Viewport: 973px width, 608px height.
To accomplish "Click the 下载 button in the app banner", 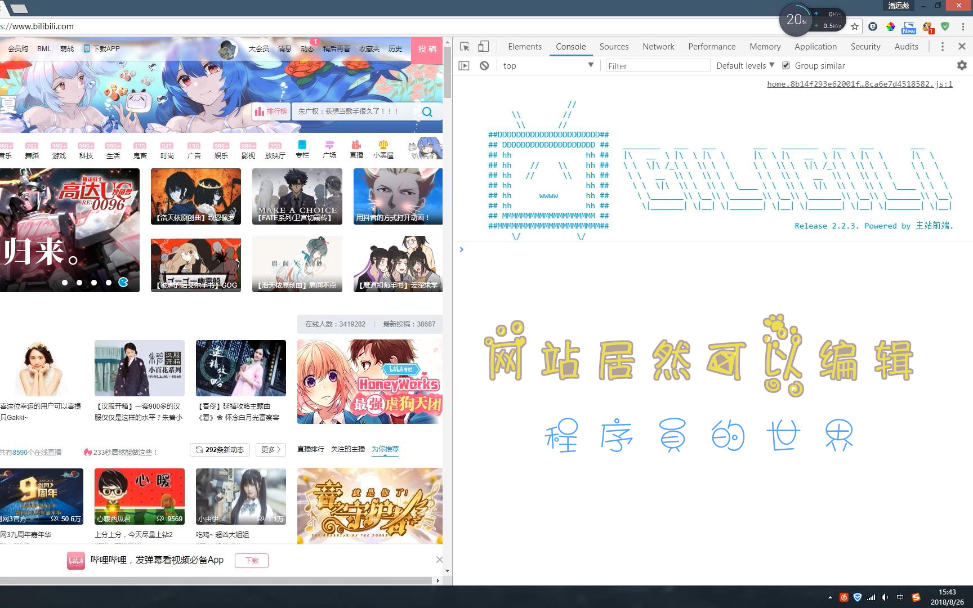I will pos(252,560).
